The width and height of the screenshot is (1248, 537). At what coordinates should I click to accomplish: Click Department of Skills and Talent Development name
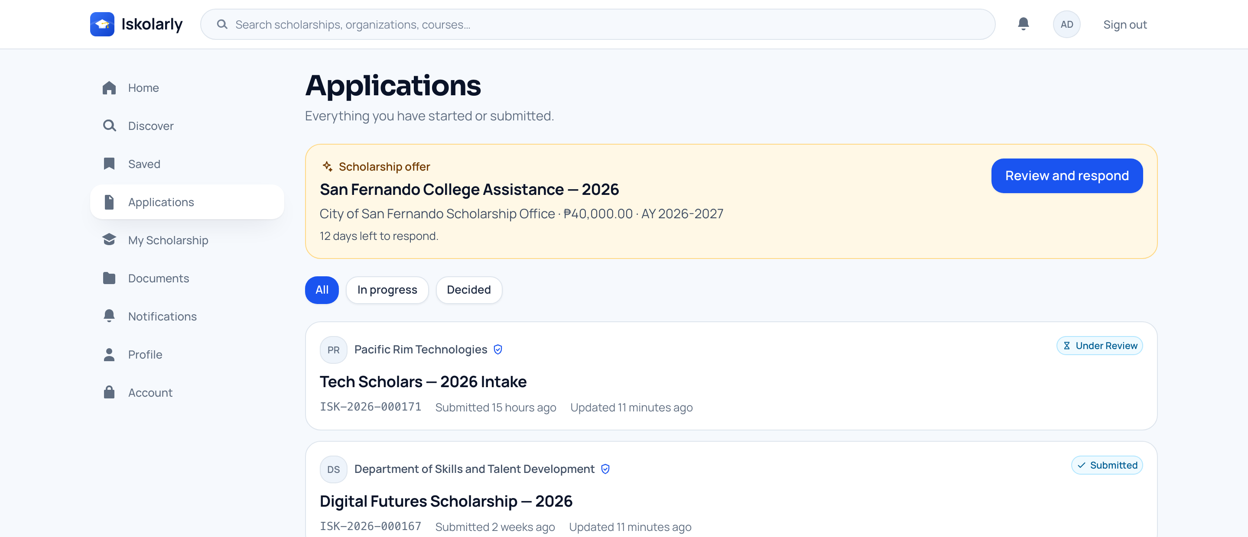click(474, 469)
